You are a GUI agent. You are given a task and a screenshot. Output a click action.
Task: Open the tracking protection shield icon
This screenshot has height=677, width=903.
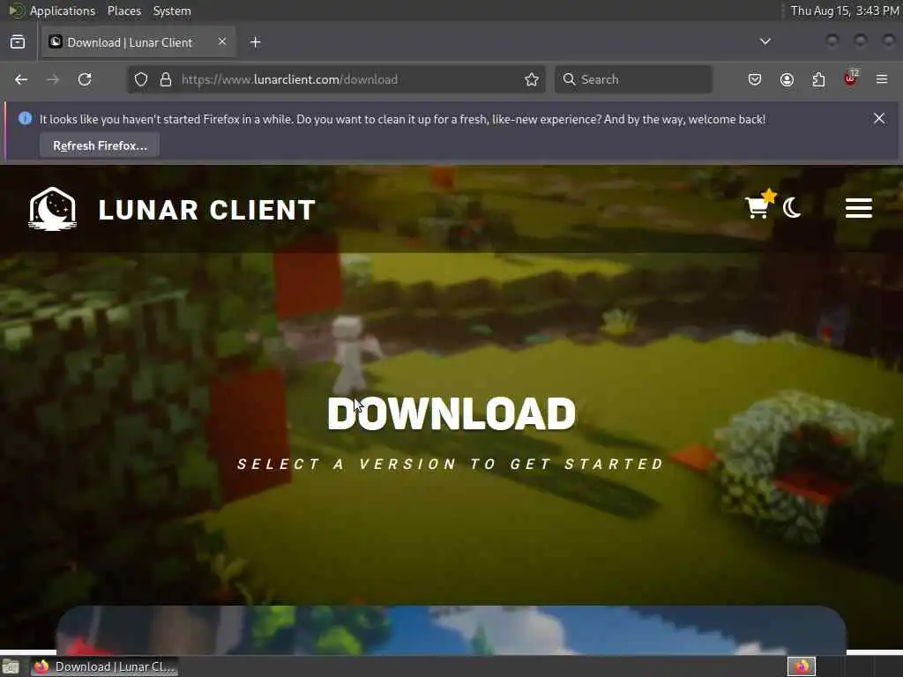click(141, 79)
